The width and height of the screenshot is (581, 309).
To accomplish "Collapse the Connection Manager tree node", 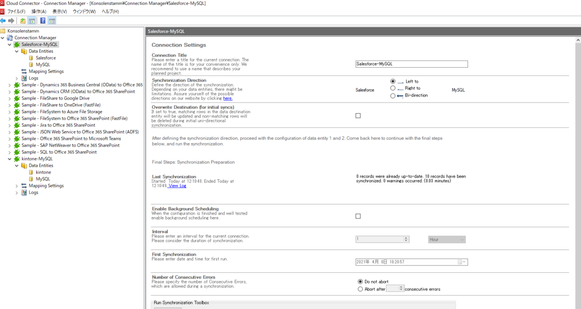I will click(3, 38).
